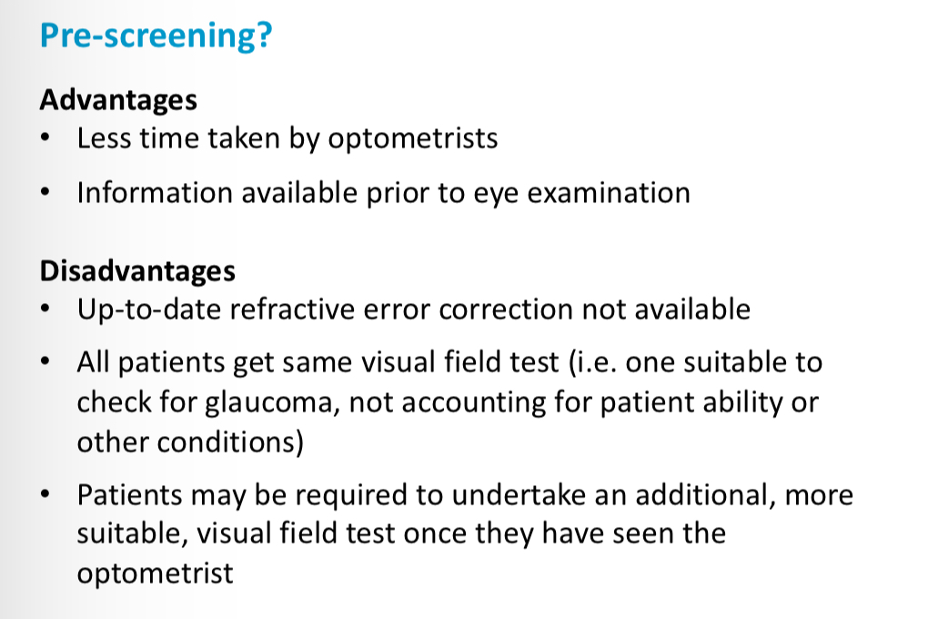Viewport: 928px width, 619px height.
Task: Select the Disadvantages heading
Action: 137,271
